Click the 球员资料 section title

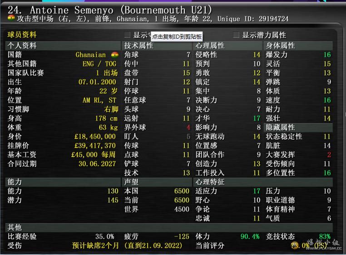tap(22, 35)
